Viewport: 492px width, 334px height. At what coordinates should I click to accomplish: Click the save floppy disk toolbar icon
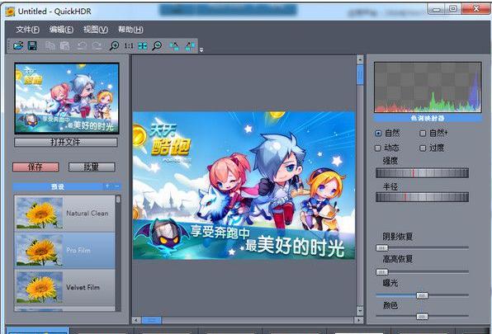tap(32, 45)
